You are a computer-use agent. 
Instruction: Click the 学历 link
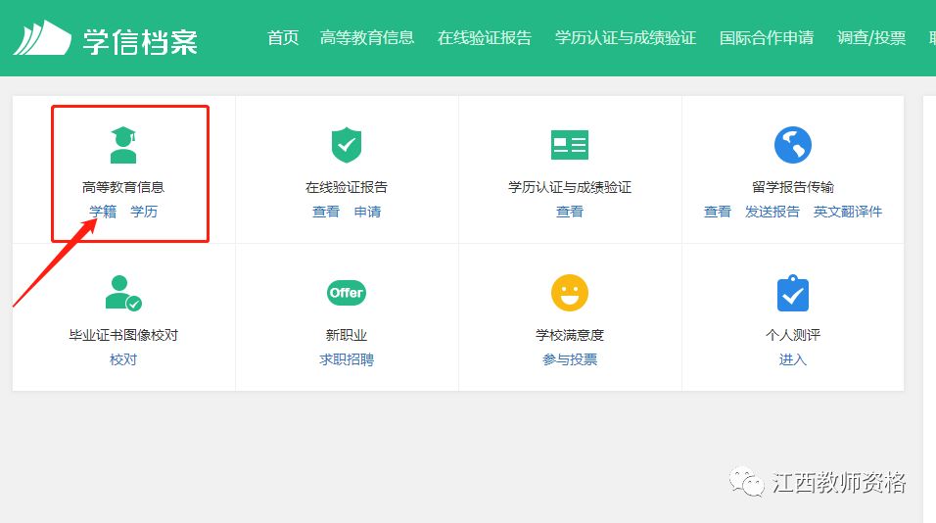(x=144, y=212)
